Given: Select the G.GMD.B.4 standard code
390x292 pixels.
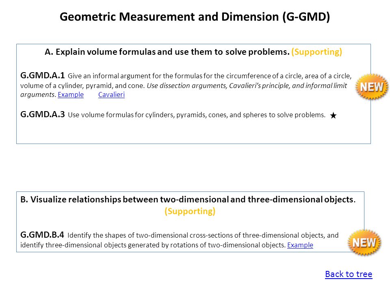Looking at the screenshot, I should click(x=42, y=235).
